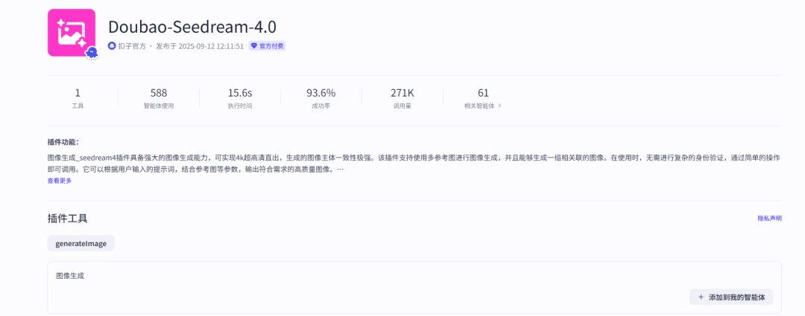The width and height of the screenshot is (805, 316).
Task: Click the 588 智能体使用 statistic
Action: (x=159, y=99)
